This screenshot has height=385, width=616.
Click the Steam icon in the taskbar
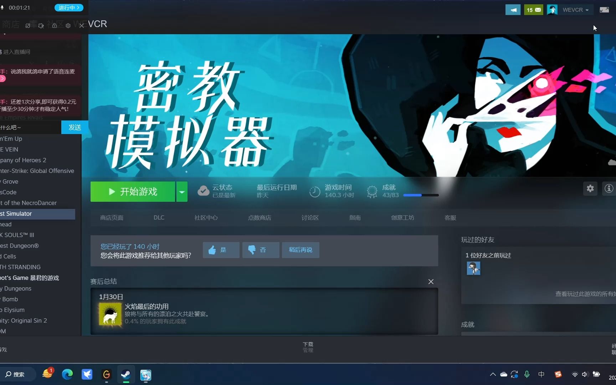coord(126,374)
